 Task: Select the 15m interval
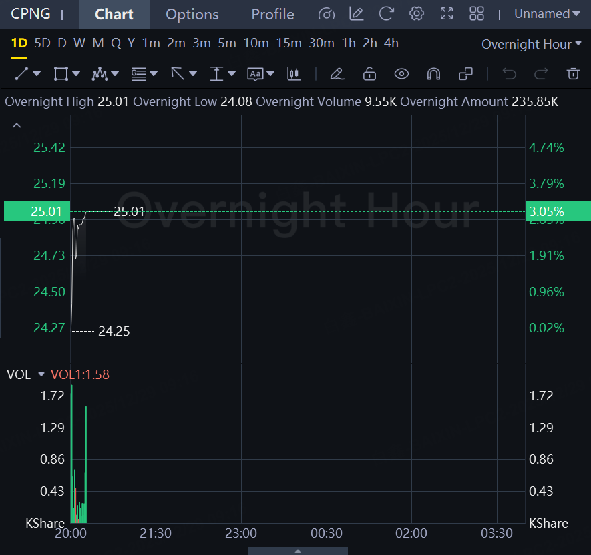click(x=288, y=43)
